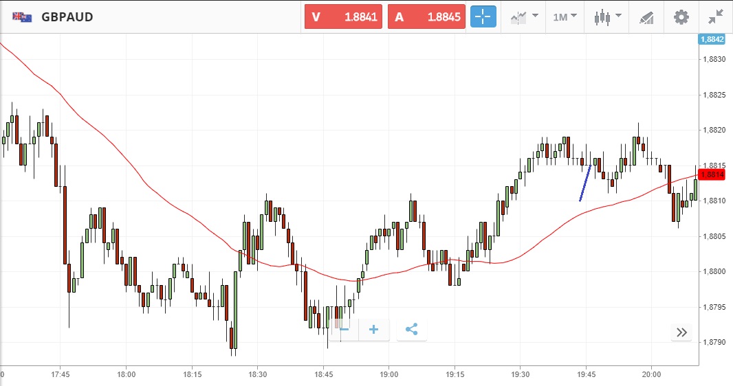Expand the 1M timeframe dropdown
Viewport: 733px width, 386px height.
tap(565, 17)
